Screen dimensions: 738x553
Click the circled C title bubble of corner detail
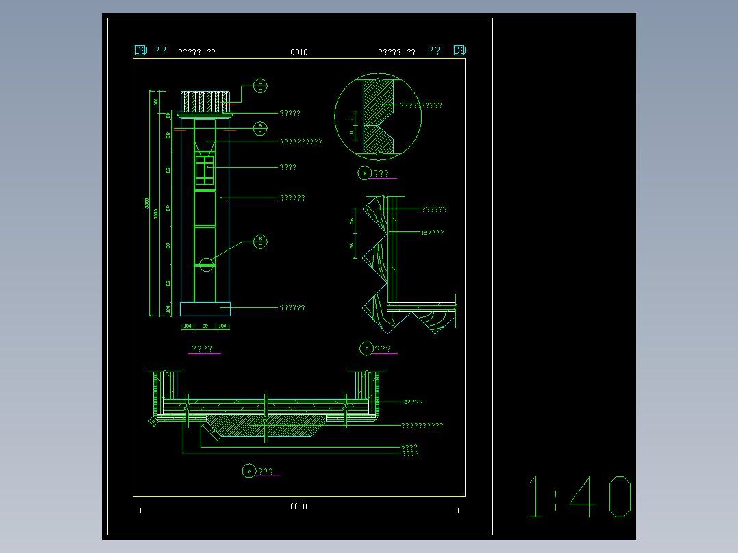tap(366, 349)
